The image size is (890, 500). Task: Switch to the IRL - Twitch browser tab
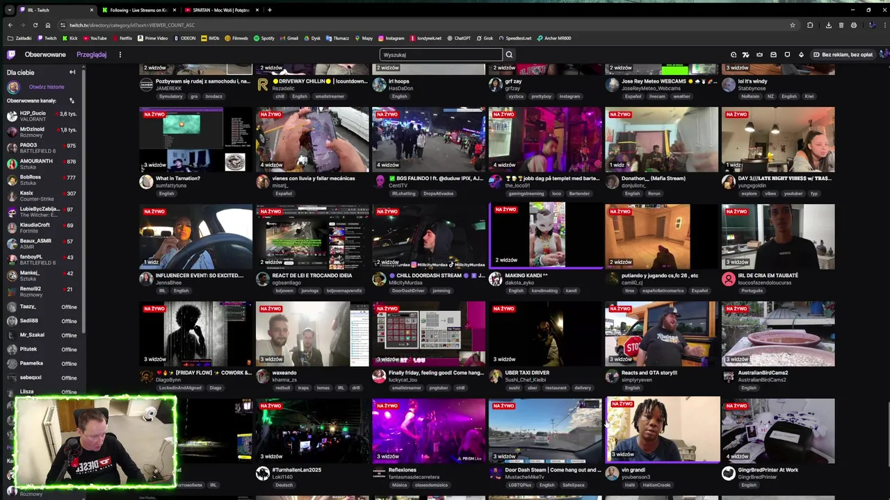[57, 10]
